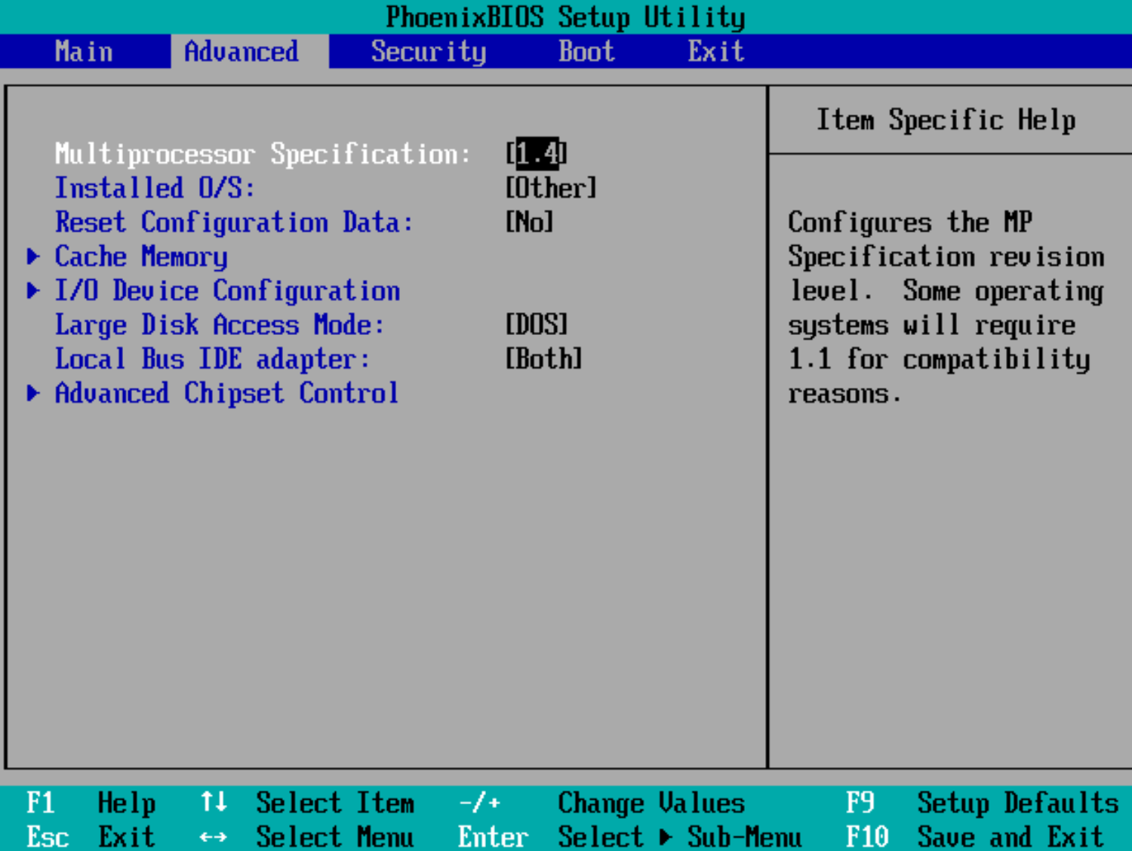Click F10 Save and Exit
Image resolution: width=1132 pixels, height=851 pixels.
point(974,837)
